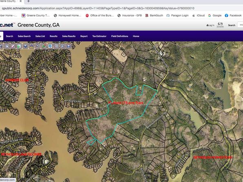
Task: Open the Sales Search menu item
Action: (24, 36)
